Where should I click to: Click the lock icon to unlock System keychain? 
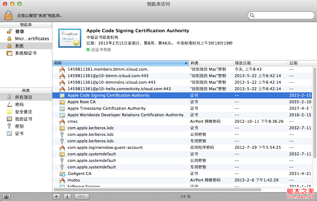8,15
